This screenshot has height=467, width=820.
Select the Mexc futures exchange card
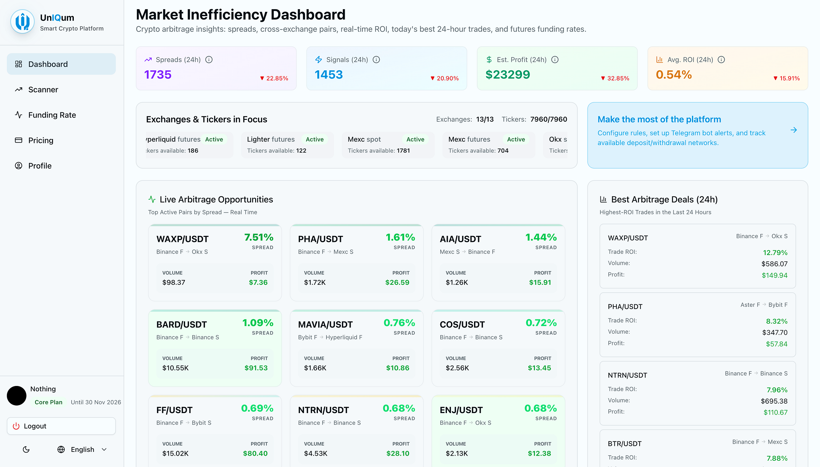point(489,145)
